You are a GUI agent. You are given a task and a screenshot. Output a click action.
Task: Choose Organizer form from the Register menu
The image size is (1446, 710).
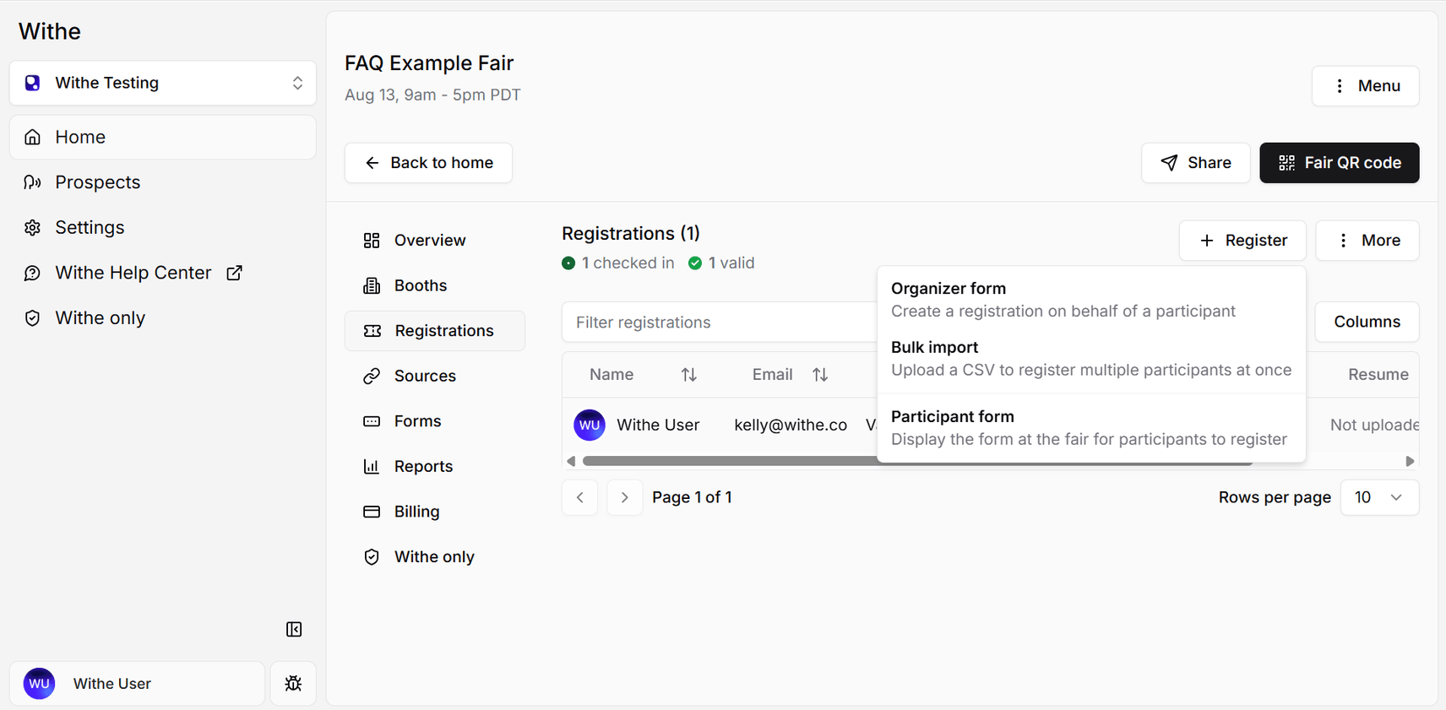click(1091, 300)
